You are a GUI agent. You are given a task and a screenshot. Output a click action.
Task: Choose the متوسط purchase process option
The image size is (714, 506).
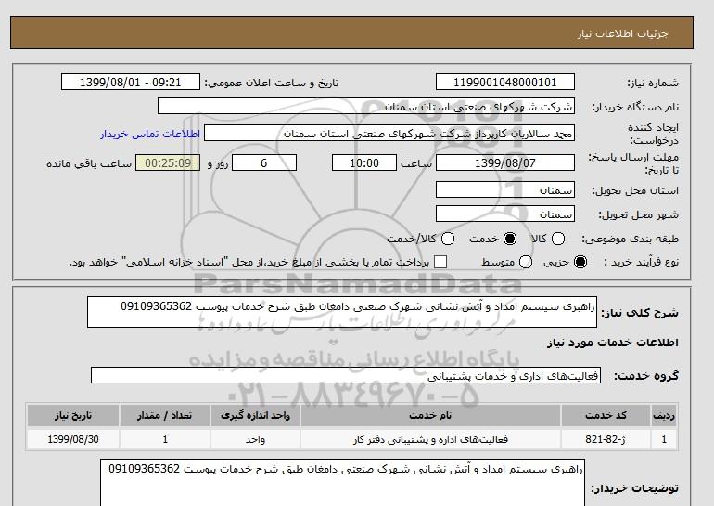[x=526, y=262]
